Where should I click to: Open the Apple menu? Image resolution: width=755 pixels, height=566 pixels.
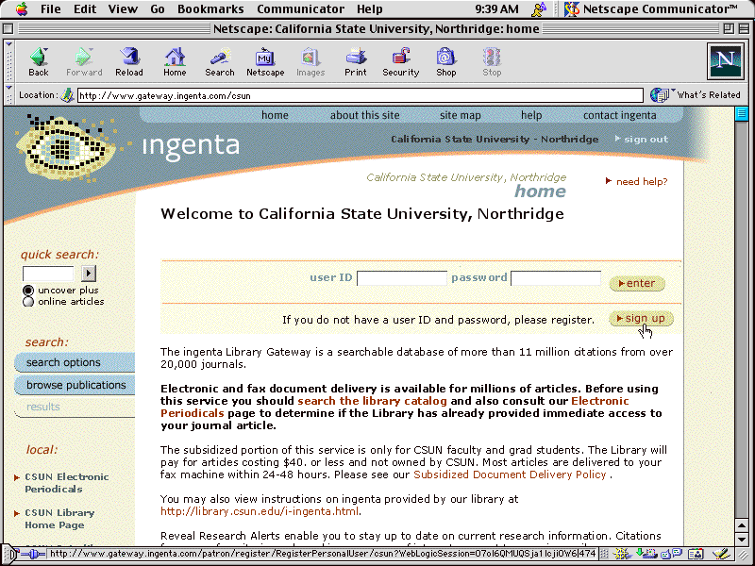21,8
